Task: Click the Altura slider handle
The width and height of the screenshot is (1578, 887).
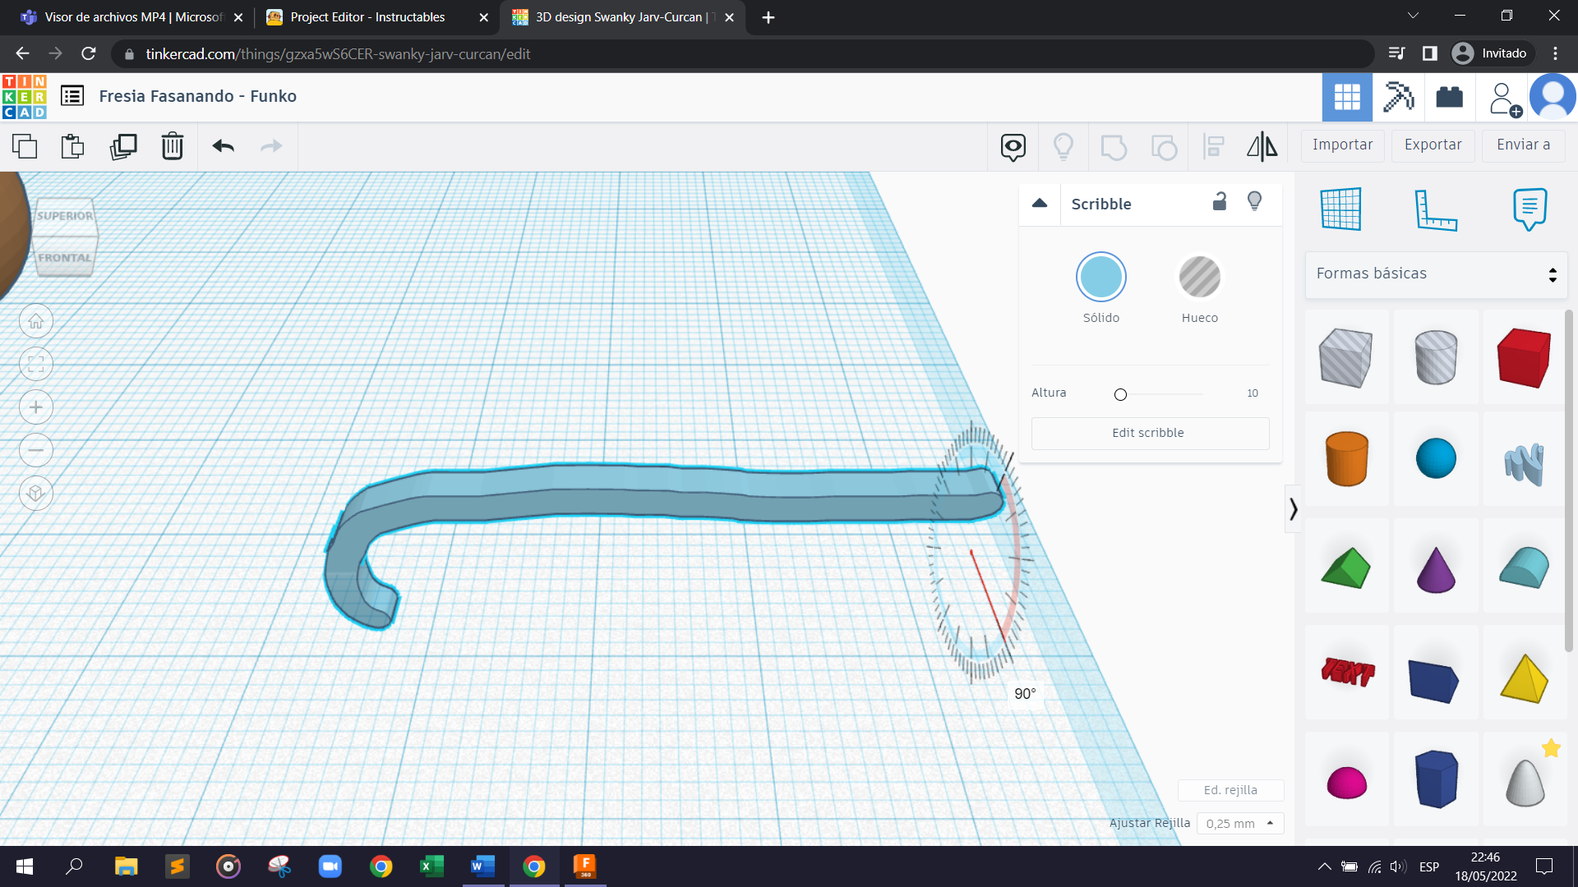Action: pos(1120,394)
